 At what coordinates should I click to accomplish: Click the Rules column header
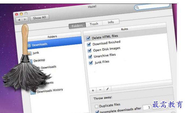[x=125, y=29]
